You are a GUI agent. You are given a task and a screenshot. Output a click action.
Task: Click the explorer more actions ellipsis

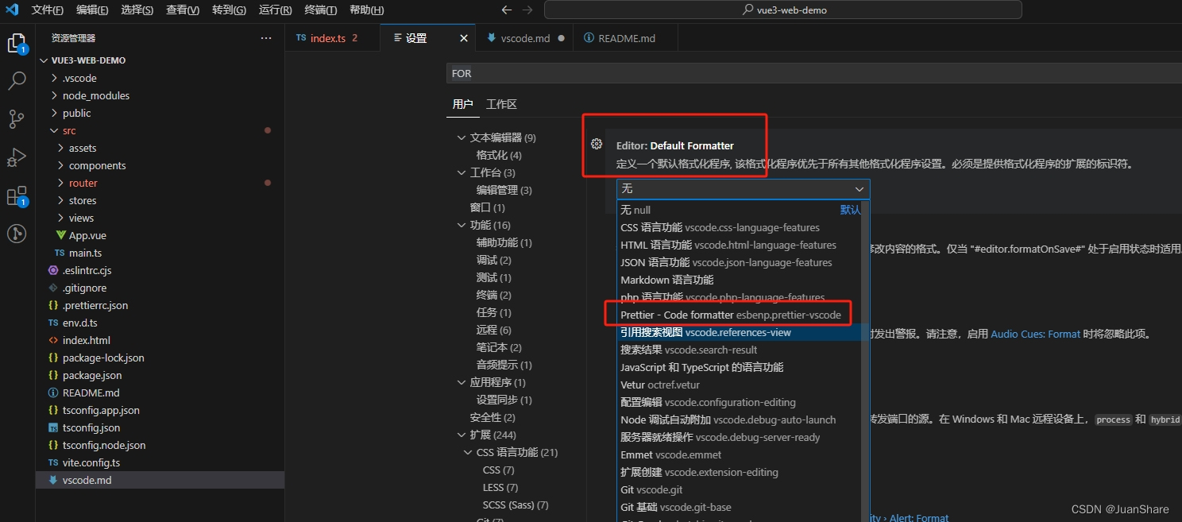pos(266,38)
